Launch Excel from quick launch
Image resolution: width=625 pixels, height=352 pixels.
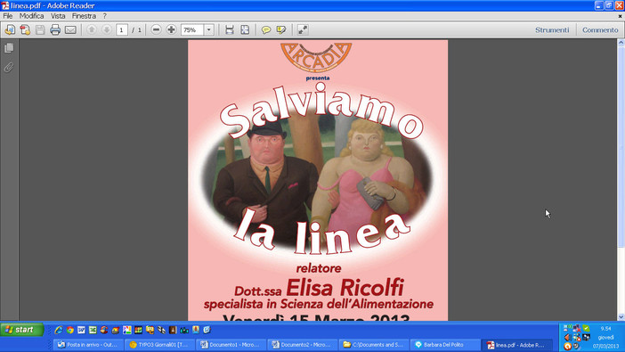coord(93,330)
